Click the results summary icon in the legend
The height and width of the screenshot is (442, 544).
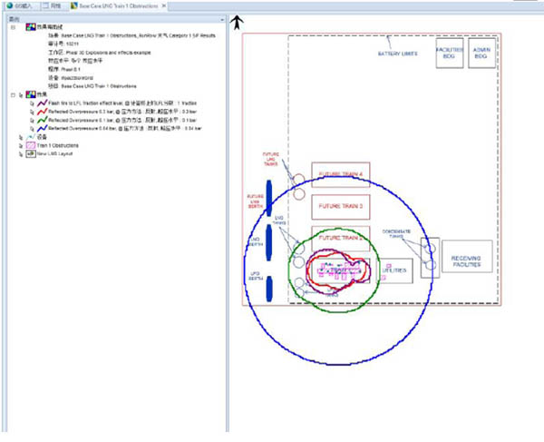click(x=32, y=29)
